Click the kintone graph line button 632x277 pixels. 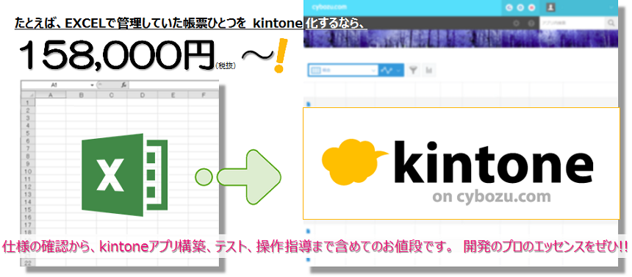[x=386, y=70]
